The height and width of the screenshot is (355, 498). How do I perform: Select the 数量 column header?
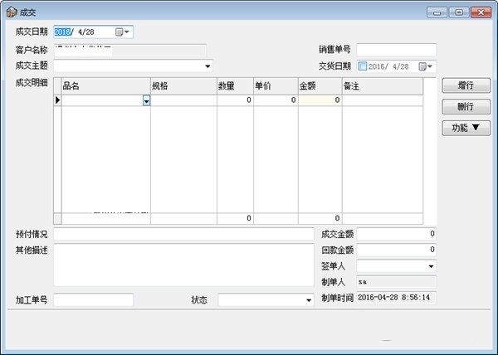tap(235, 86)
